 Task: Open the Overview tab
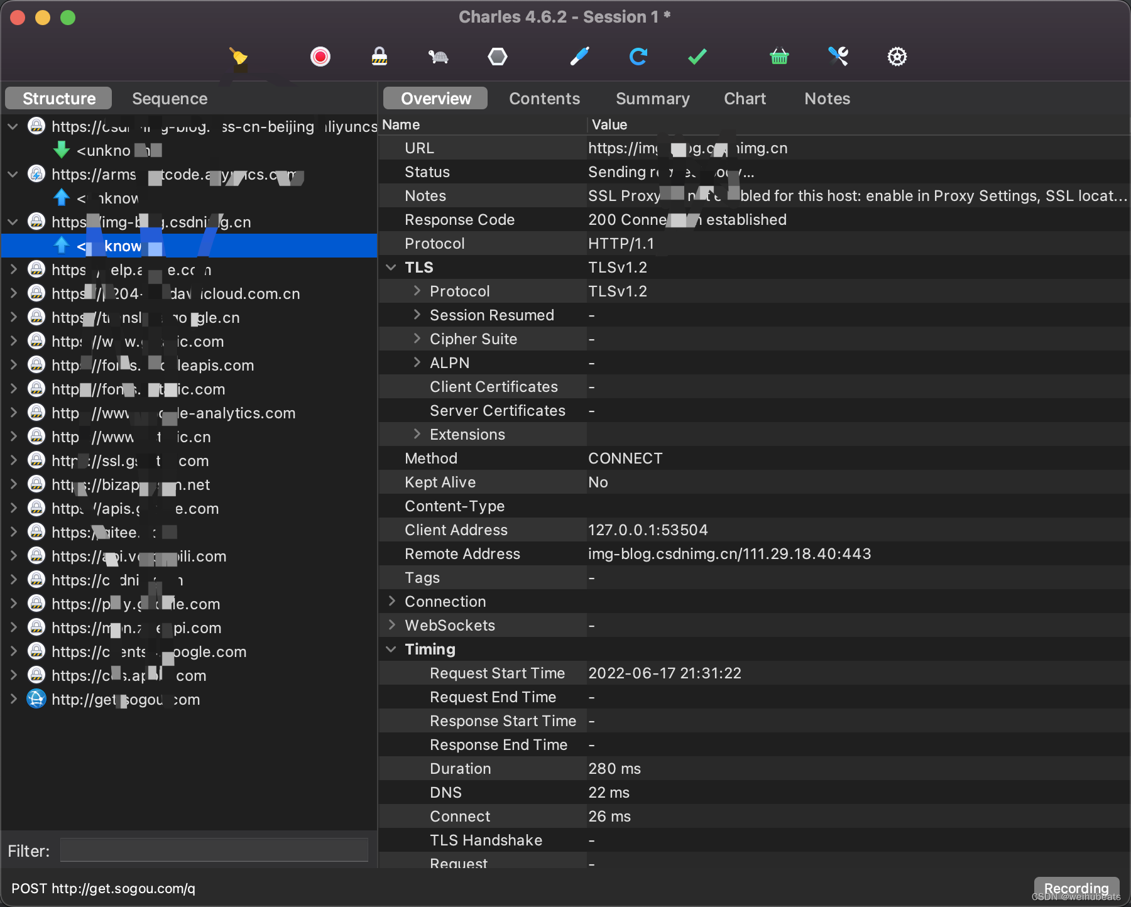click(x=435, y=99)
